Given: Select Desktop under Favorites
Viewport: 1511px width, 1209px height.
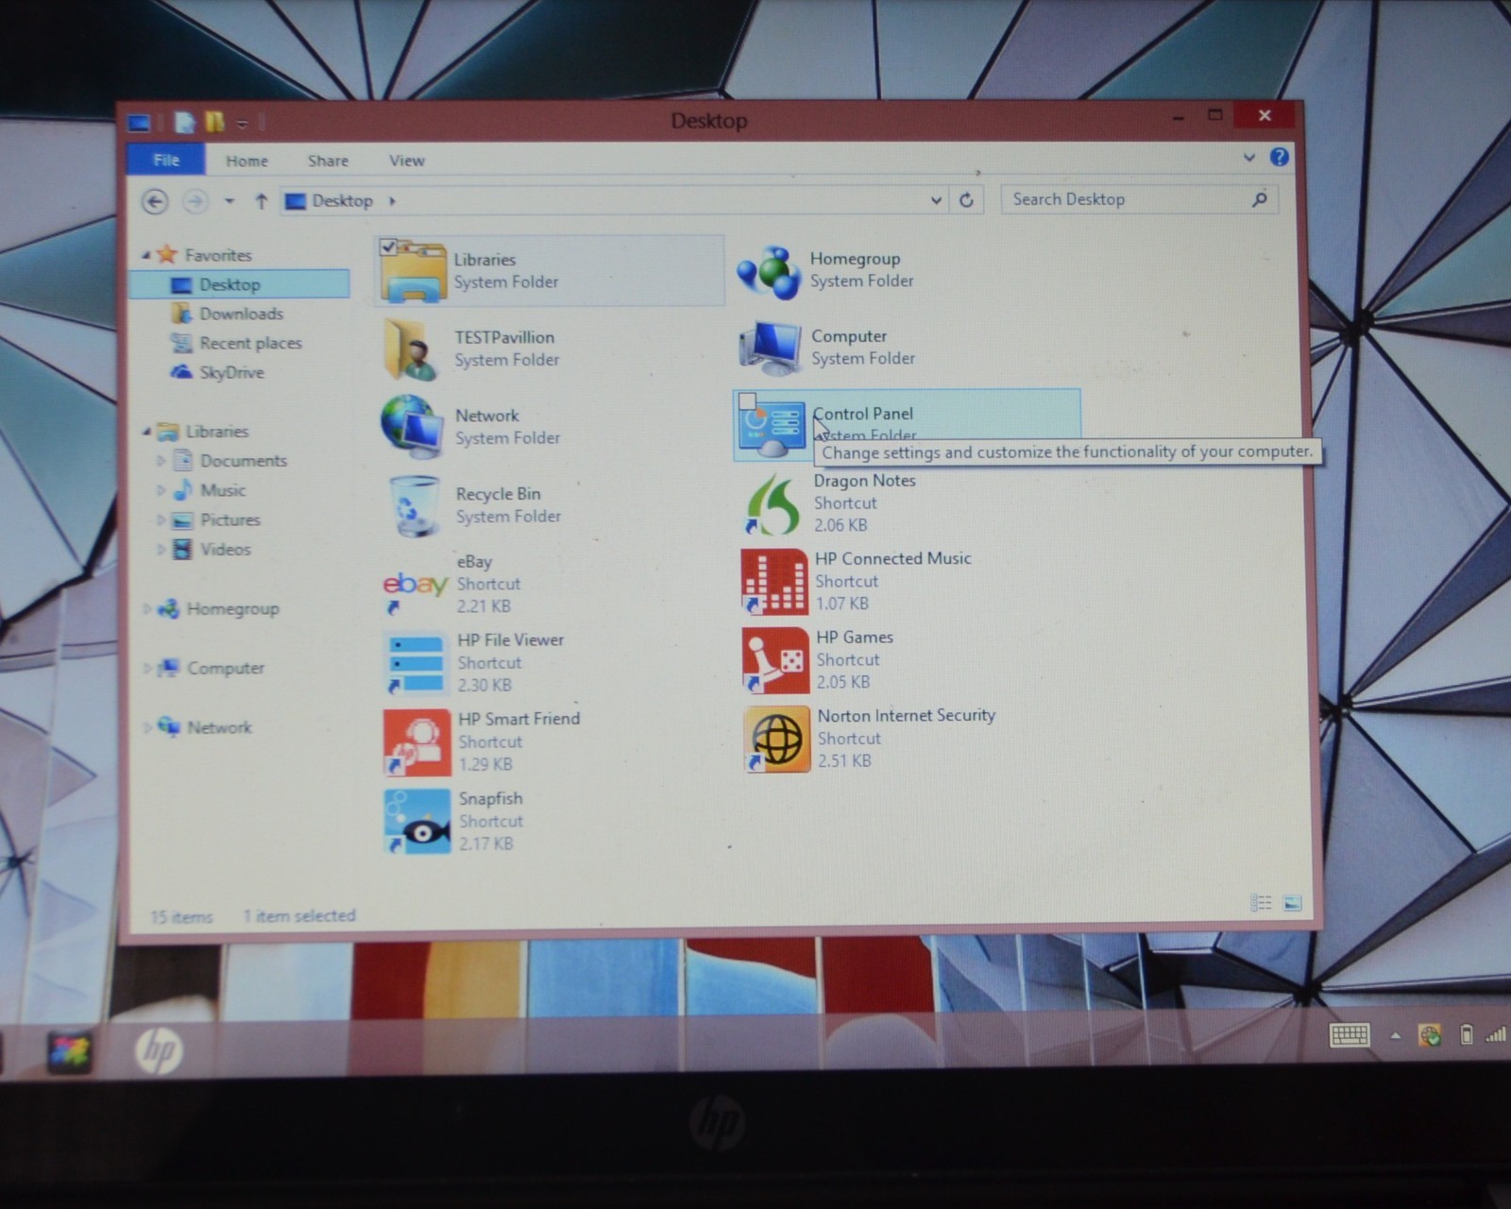Looking at the screenshot, I should 240,284.
